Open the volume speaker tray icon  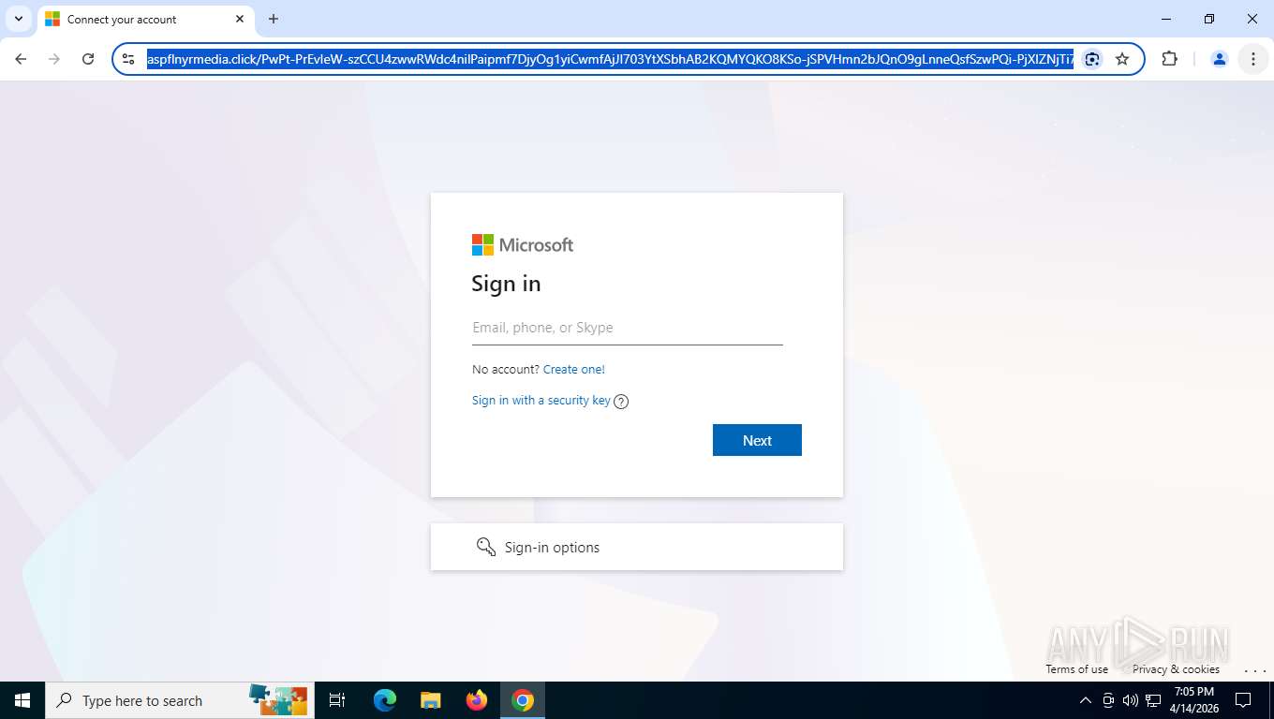pos(1131,700)
